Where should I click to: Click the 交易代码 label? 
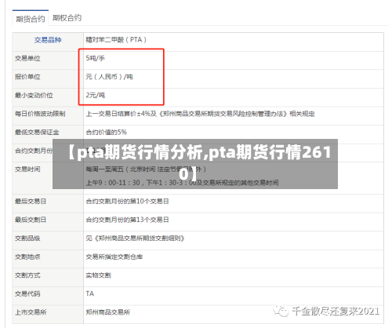pyautogui.click(x=27, y=293)
